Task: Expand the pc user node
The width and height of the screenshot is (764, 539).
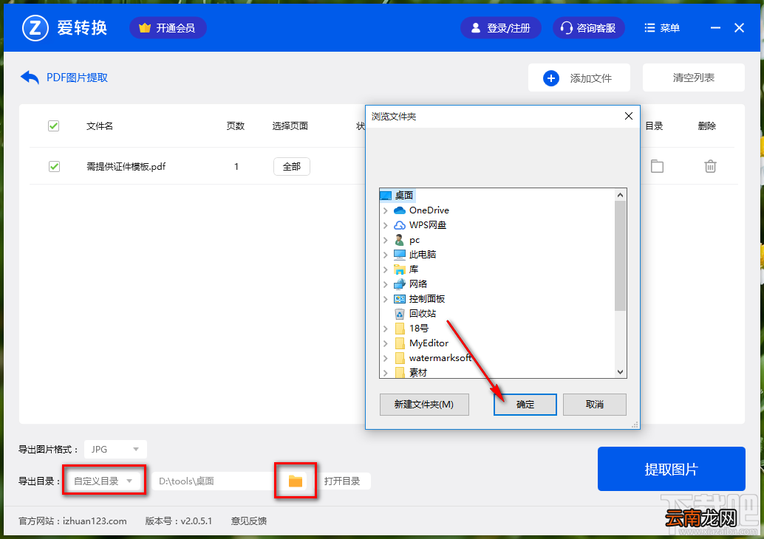Action: pos(386,240)
